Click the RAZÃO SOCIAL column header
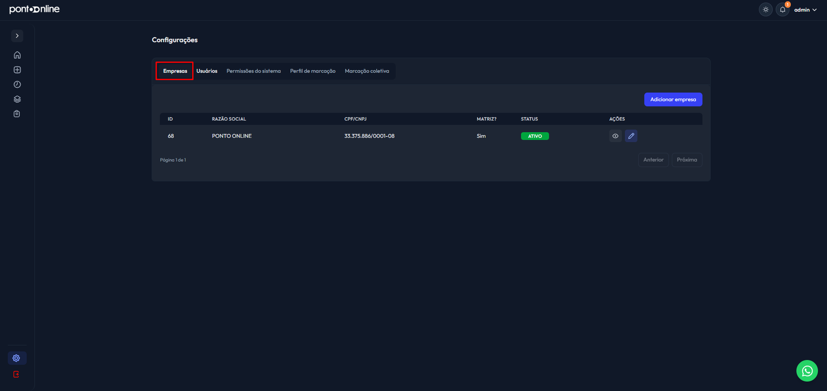The width and height of the screenshot is (827, 391). coord(229,119)
